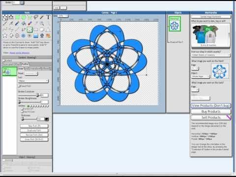This screenshot has height=177, width=236.
Task: Click the Remove Path (Del) button
Action: [x=34, y=135]
